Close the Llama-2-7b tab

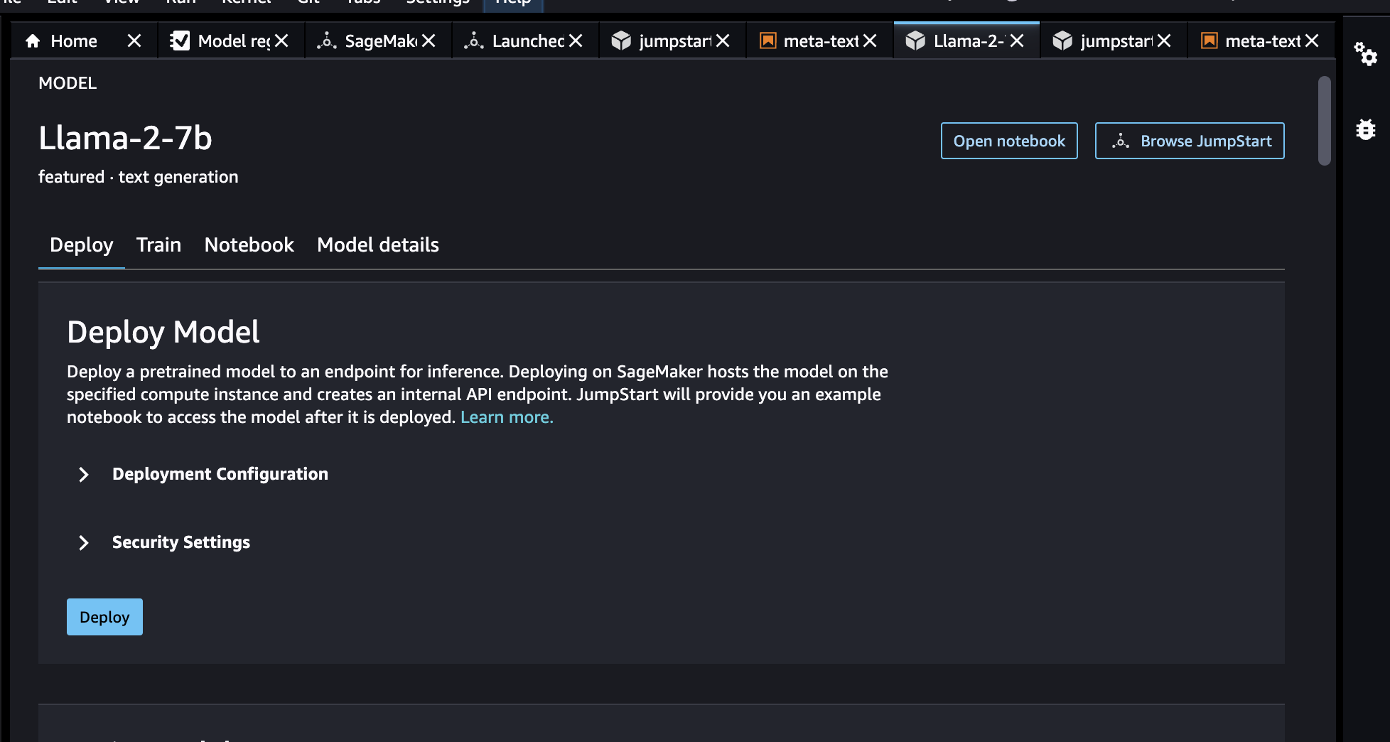[1017, 41]
